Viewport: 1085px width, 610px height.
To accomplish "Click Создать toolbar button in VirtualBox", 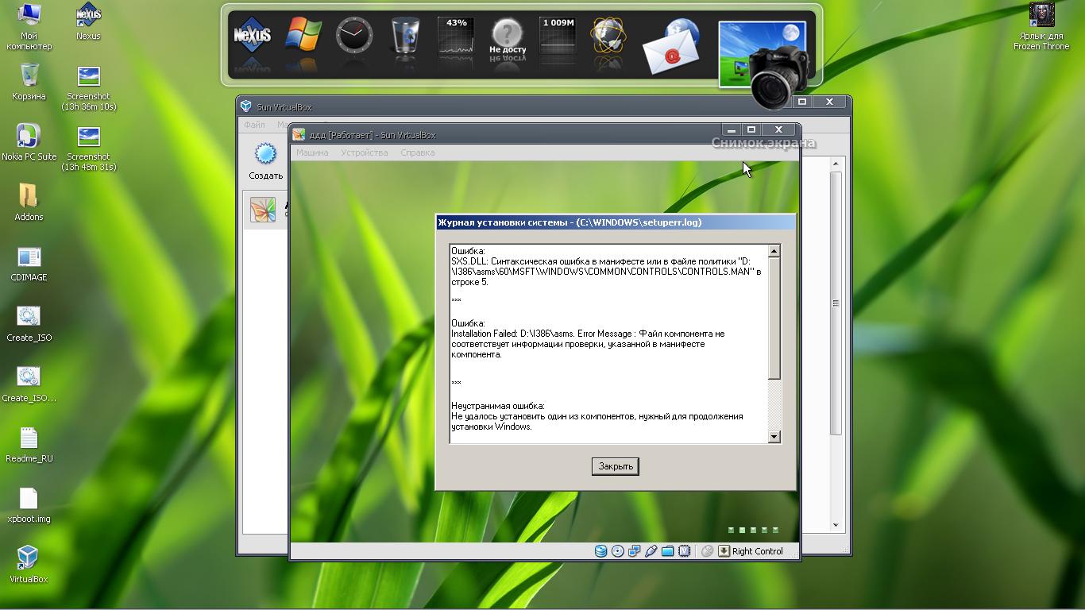I will pyautogui.click(x=265, y=162).
